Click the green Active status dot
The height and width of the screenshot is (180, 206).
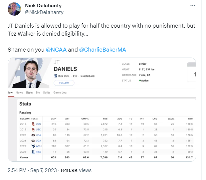140,81
